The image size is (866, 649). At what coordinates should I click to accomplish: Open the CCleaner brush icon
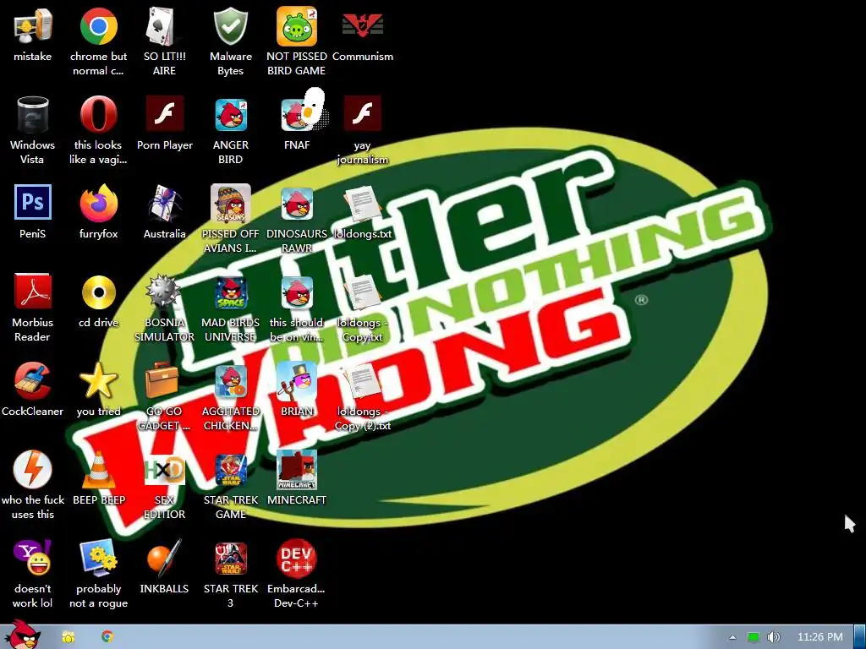coord(33,381)
